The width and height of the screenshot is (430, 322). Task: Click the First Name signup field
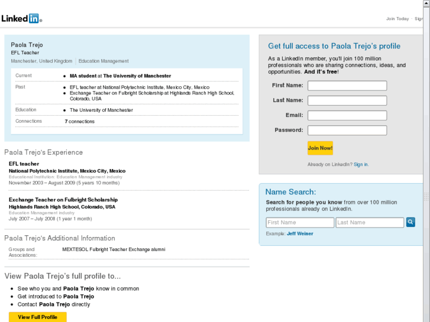[x=347, y=86]
